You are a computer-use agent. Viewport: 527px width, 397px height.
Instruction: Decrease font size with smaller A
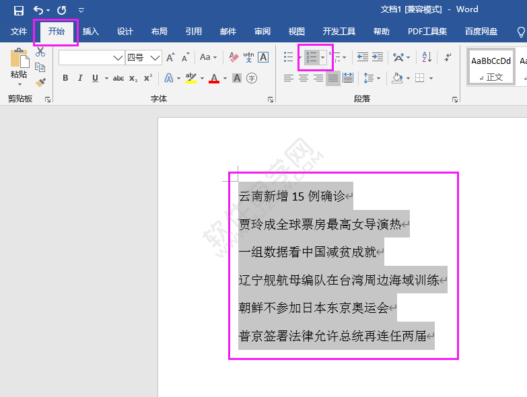tap(185, 57)
